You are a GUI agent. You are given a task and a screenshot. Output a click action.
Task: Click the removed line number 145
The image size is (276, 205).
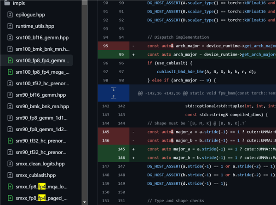pos(107,132)
